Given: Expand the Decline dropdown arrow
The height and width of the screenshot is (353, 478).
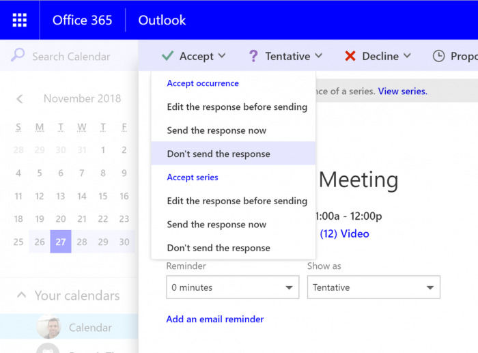Looking at the screenshot, I should coord(407,56).
